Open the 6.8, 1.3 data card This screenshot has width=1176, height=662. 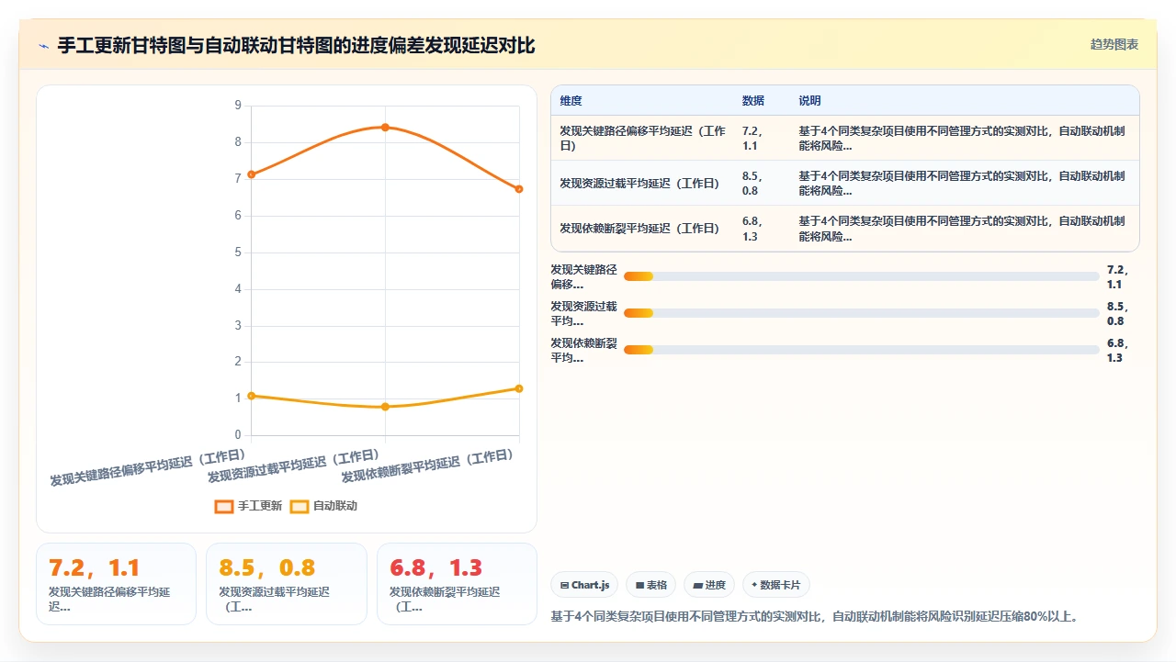pyautogui.click(x=457, y=584)
